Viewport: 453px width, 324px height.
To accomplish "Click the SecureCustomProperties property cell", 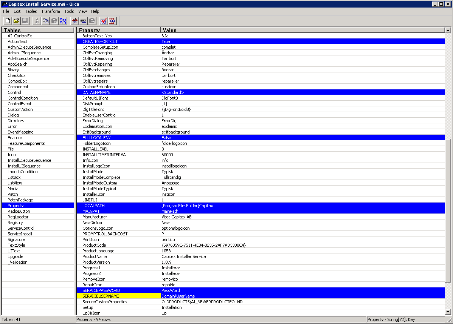I will point(118,302).
